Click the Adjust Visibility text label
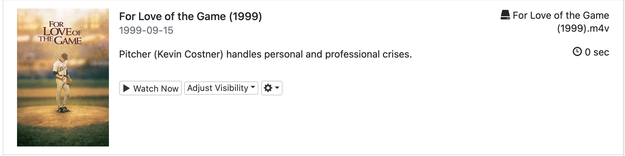This screenshot has width=625, height=156. point(218,88)
